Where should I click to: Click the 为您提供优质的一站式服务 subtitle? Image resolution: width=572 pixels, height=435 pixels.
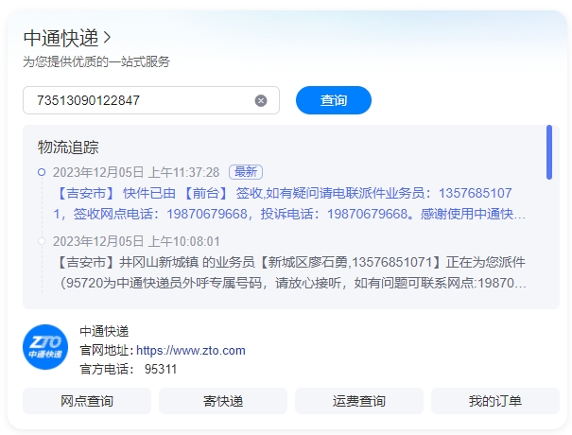coord(96,61)
